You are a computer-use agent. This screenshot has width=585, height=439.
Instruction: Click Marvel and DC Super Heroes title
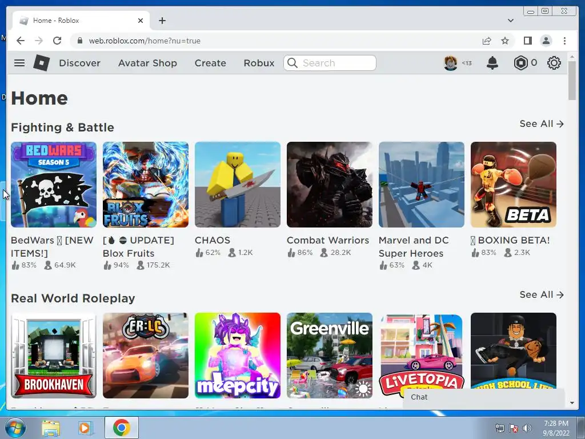pos(414,246)
